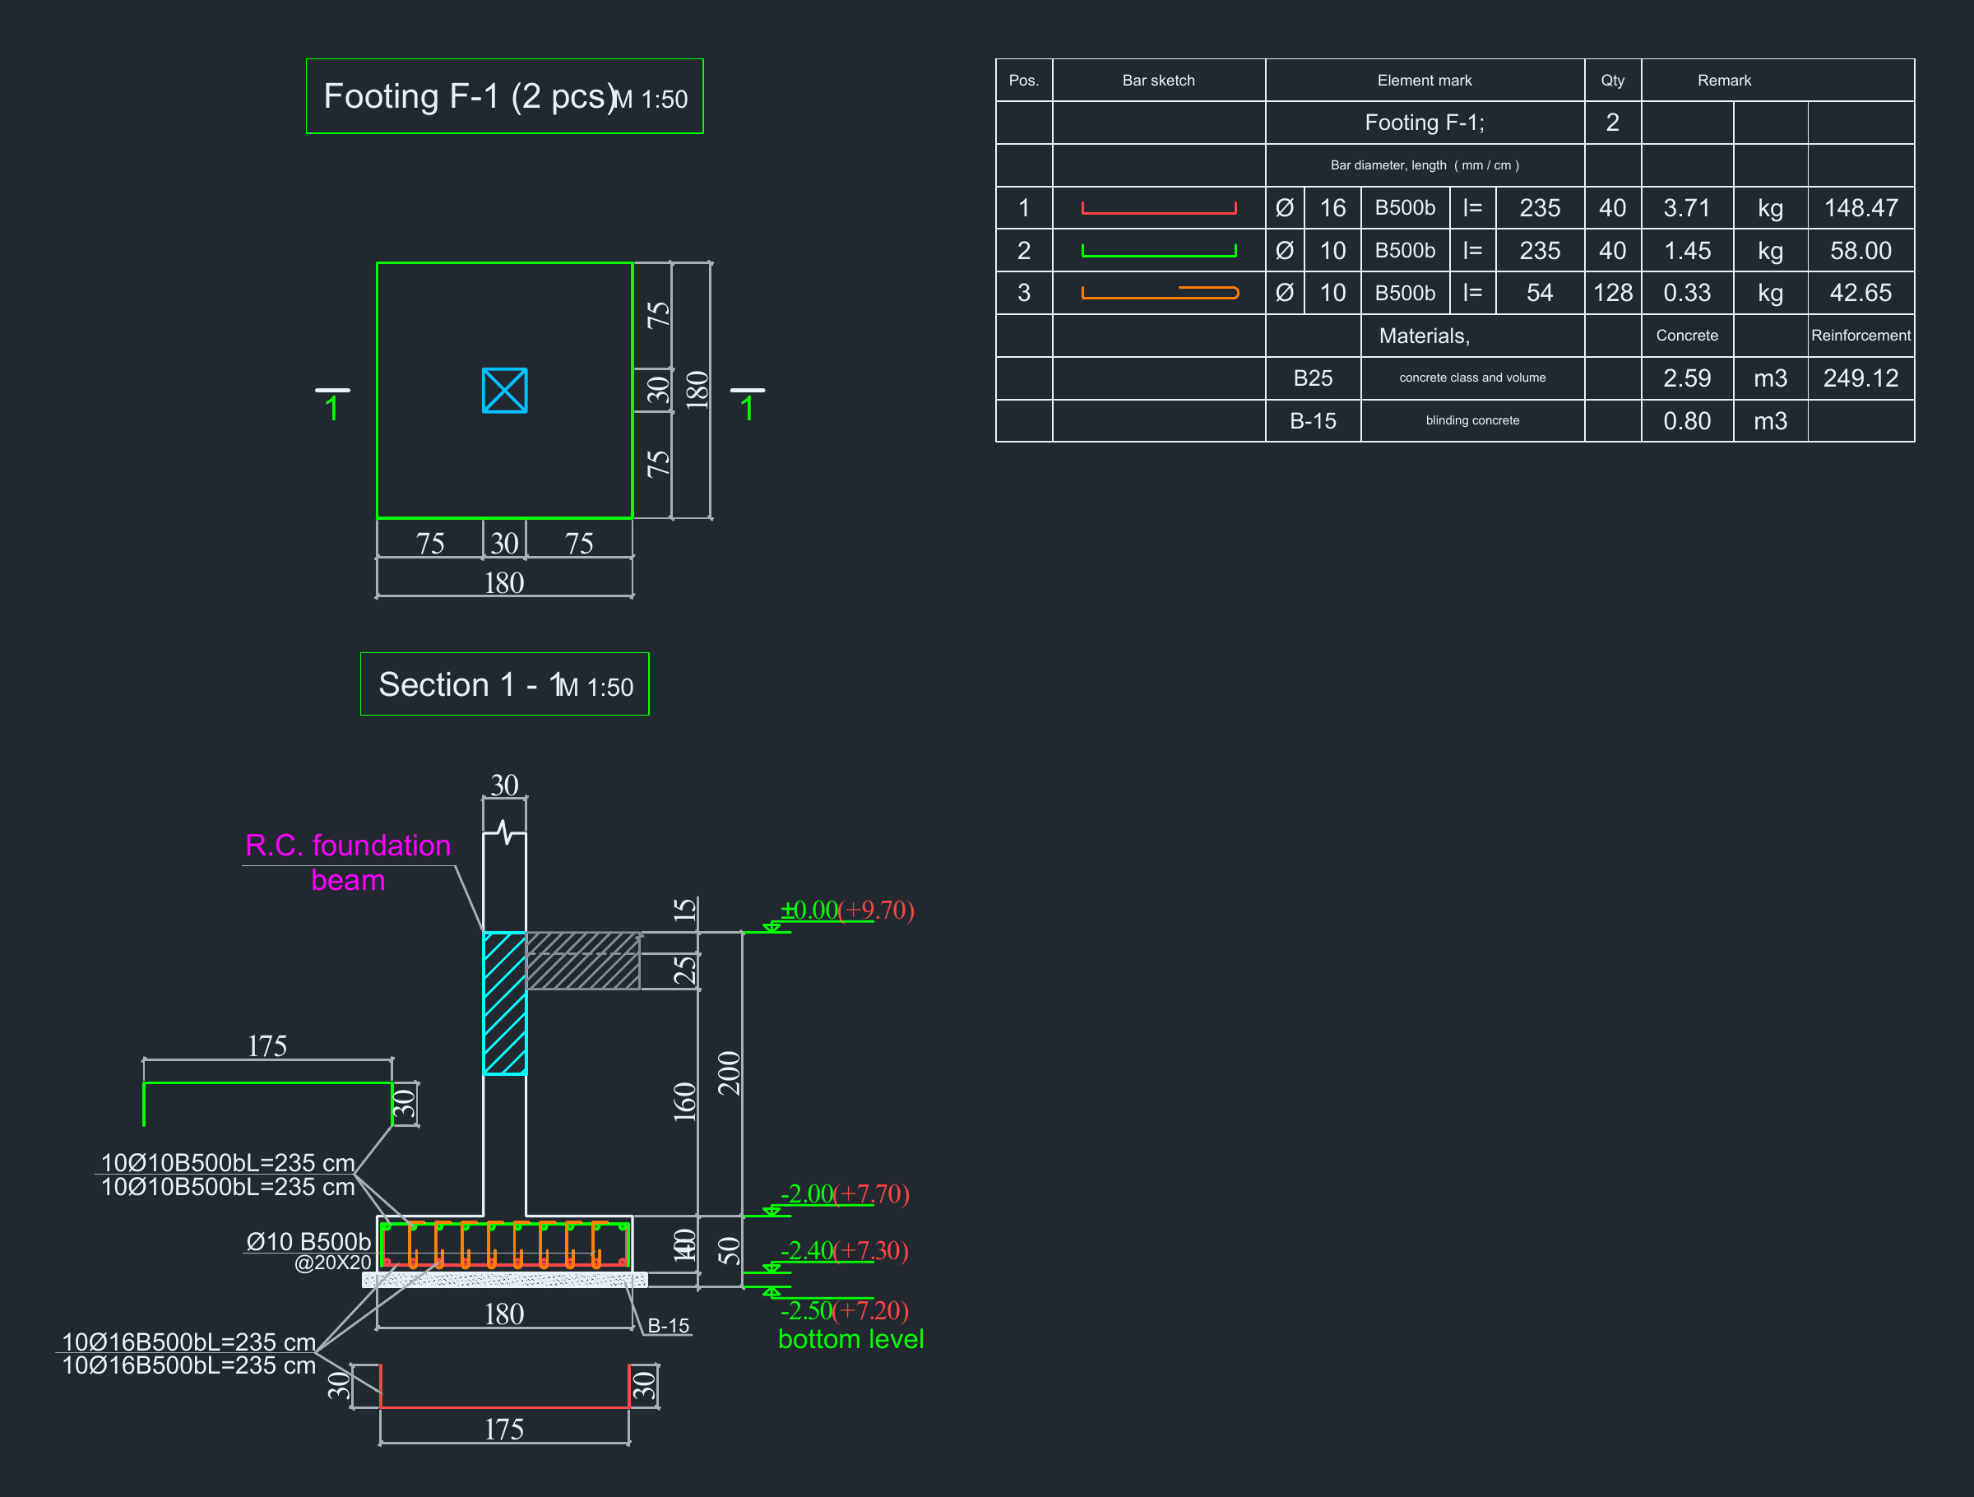Click the 'Section 1 - 1' title text
The width and height of the screenshot is (1974, 1497).
(x=470, y=684)
